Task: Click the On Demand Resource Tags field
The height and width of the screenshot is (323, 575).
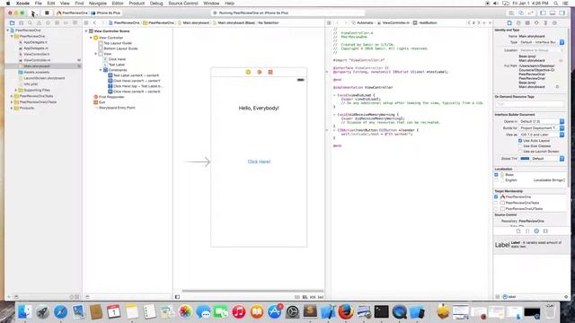Action: (x=529, y=104)
